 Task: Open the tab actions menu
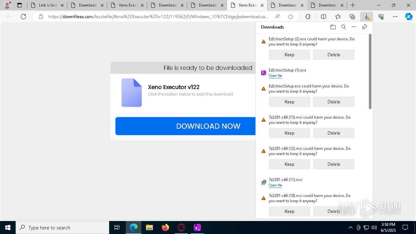[x=19, y=5]
